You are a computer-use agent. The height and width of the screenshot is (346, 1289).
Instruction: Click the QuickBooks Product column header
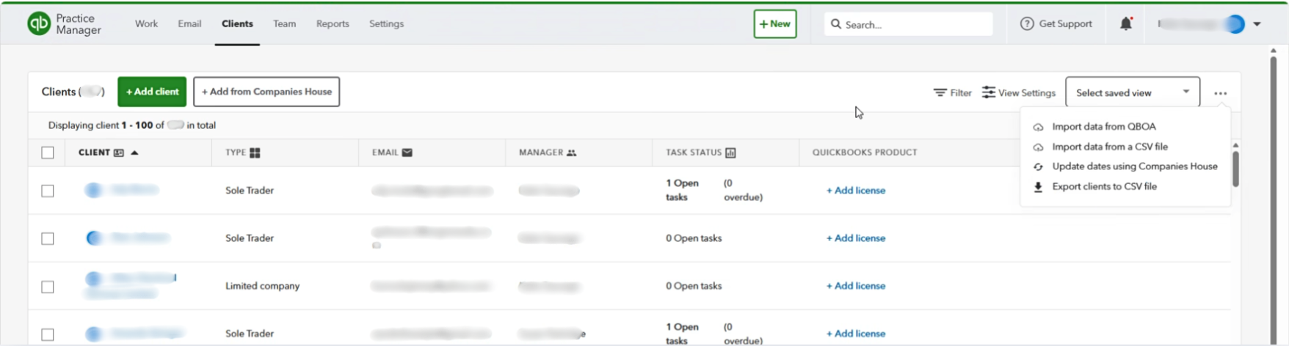(865, 152)
